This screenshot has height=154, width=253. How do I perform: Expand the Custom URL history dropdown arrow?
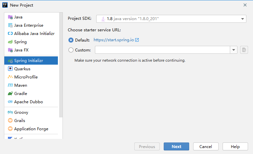point(234,50)
